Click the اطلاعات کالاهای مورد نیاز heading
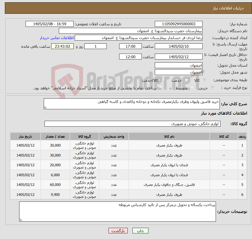The image size is (252, 239). click(x=224, y=113)
